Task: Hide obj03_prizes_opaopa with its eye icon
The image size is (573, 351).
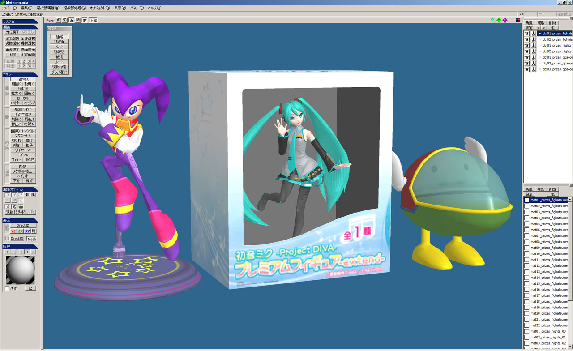Action: (x=527, y=69)
